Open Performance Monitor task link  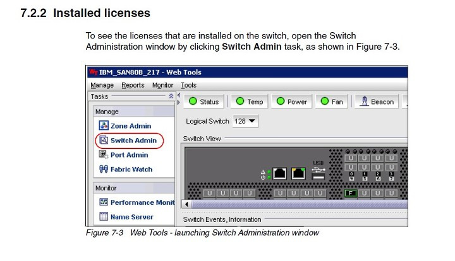[x=142, y=202]
